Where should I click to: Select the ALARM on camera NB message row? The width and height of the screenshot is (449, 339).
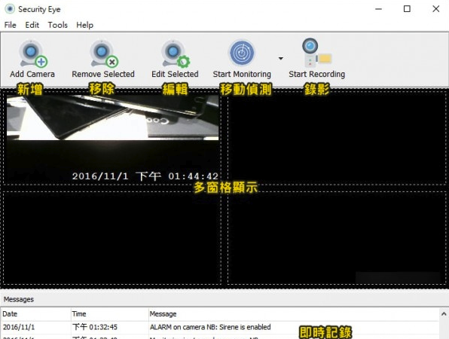coord(220,327)
